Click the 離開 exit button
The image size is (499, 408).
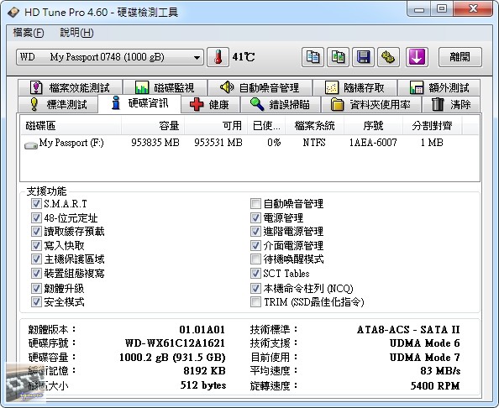[460, 57]
